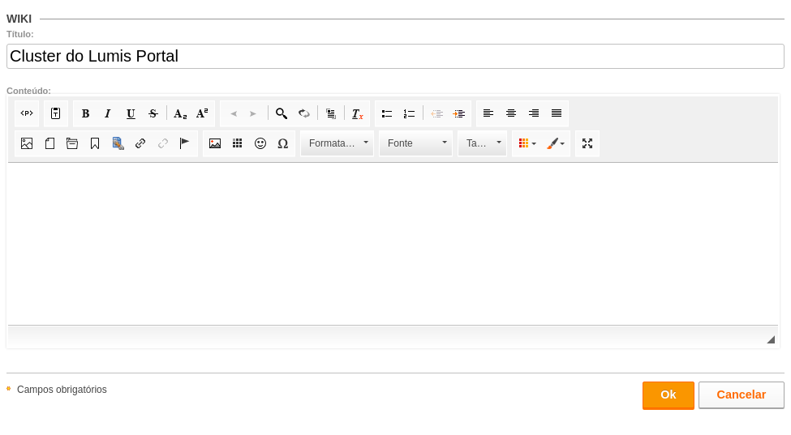The height and width of the screenshot is (435, 791).
Task: Open the replace tool
Action: point(303,113)
